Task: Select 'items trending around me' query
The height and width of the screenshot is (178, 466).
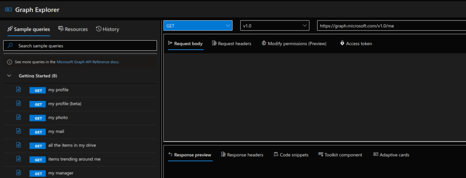Action: (x=80, y=159)
